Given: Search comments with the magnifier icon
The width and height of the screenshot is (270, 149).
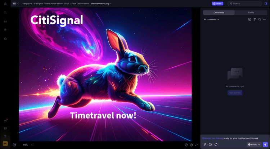Looking at the screenshot, I should 260,20.
